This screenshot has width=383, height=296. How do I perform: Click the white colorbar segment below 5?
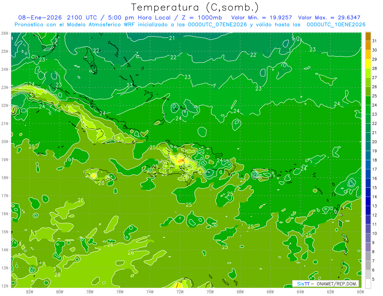(368, 284)
